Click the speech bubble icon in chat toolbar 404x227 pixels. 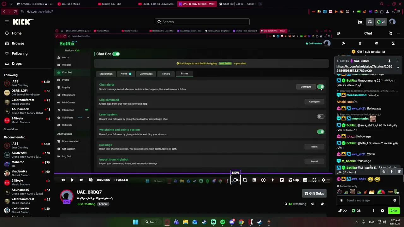(x=377, y=43)
